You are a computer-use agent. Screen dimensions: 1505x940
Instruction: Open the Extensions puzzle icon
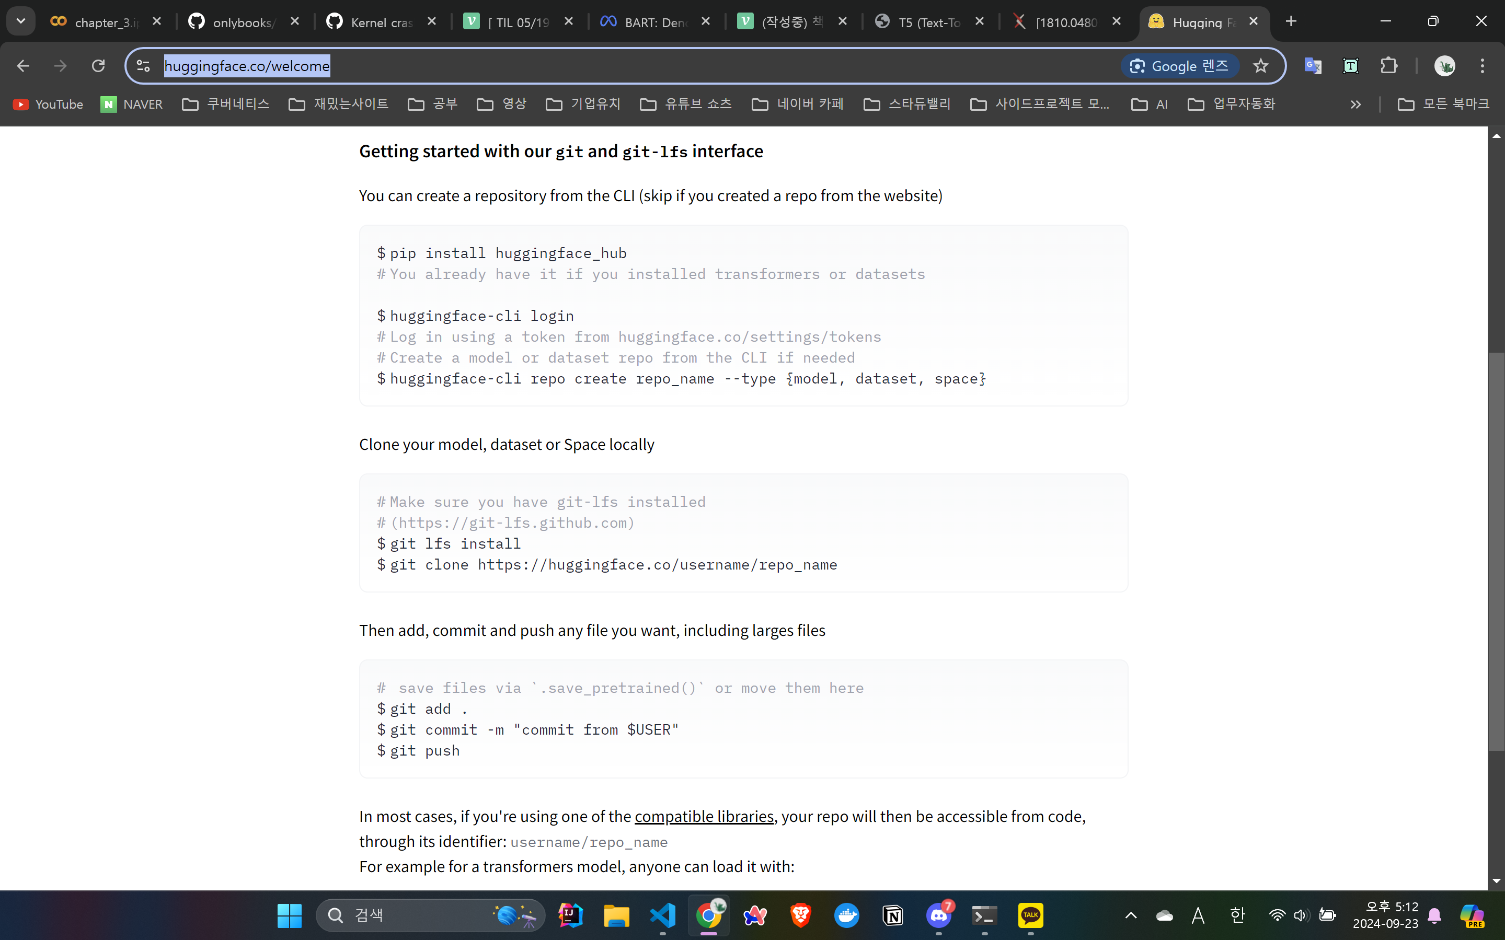(1388, 66)
